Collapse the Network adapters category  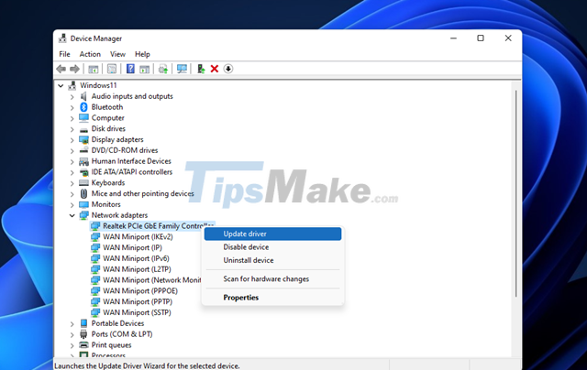[x=72, y=215]
